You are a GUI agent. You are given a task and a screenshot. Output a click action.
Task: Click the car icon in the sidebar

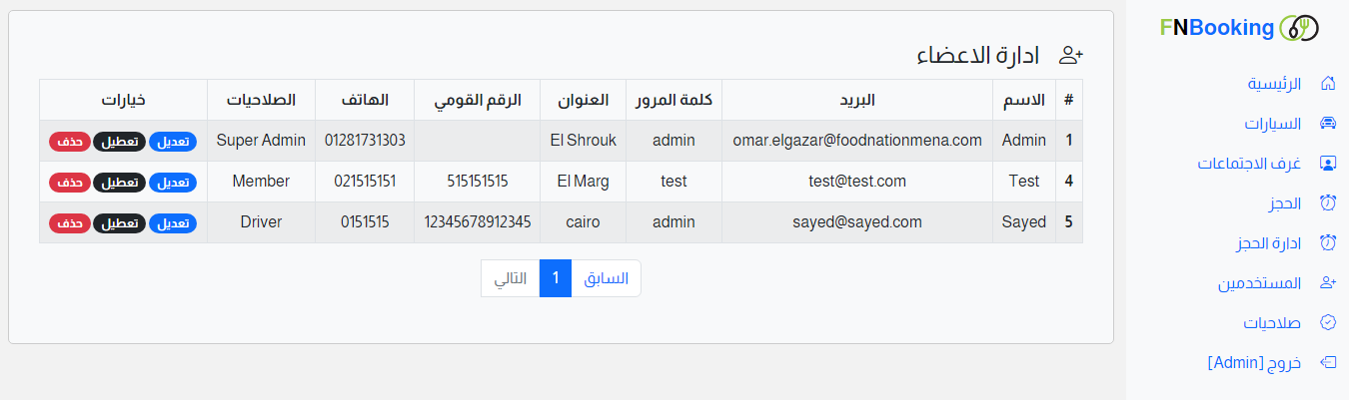point(1328,124)
